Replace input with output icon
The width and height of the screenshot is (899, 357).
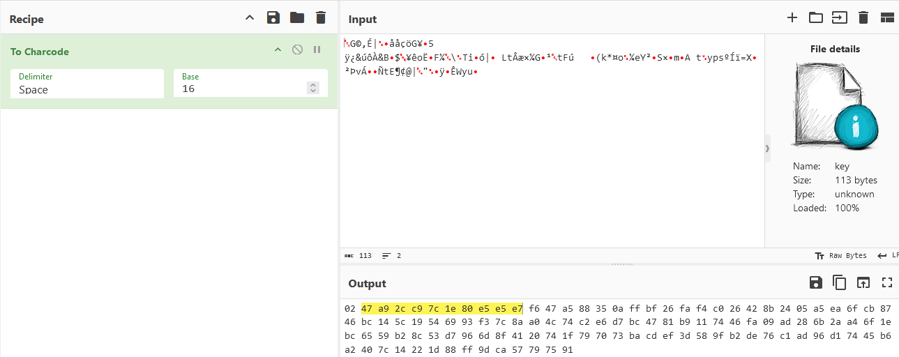pyautogui.click(x=863, y=282)
